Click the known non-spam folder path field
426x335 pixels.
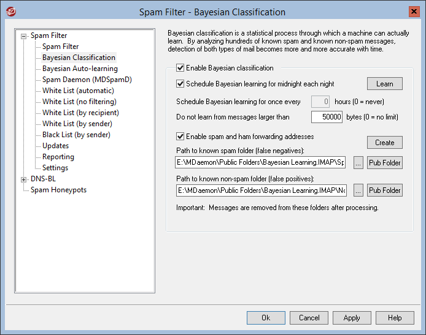pos(261,190)
